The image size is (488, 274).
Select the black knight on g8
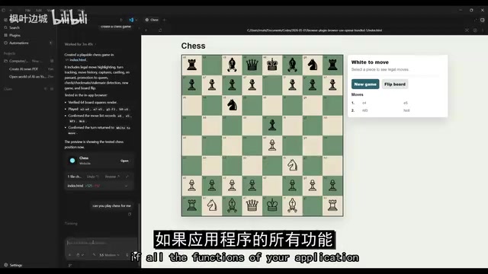click(313, 65)
